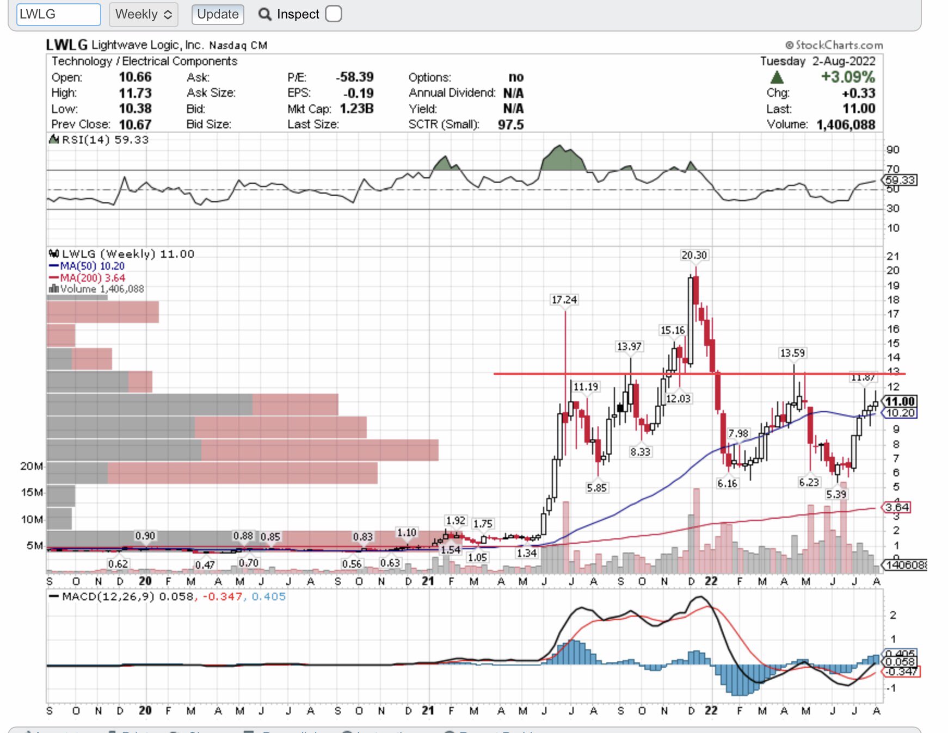948x733 pixels.
Task: Click the 7.98 price label
Action: (738, 433)
